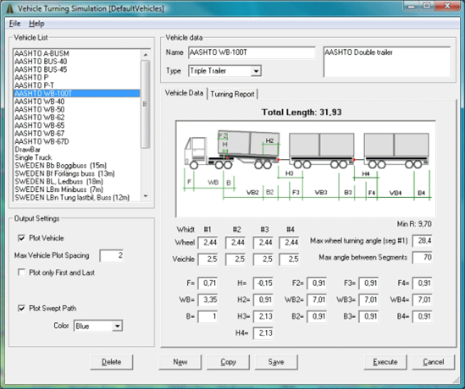Click the WB= input field
Image resolution: width=465 pixels, height=389 pixels.
pos(208,300)
